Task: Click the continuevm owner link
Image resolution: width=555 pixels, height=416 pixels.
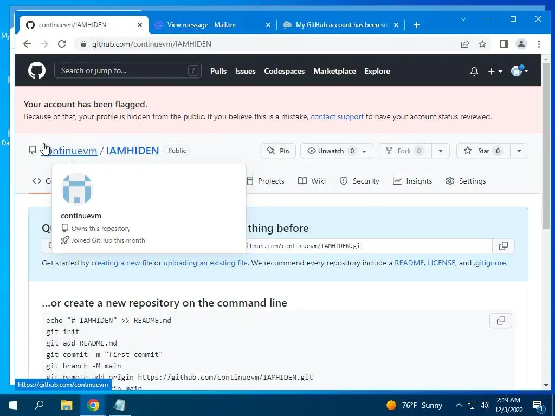Action: pos(69,151)
